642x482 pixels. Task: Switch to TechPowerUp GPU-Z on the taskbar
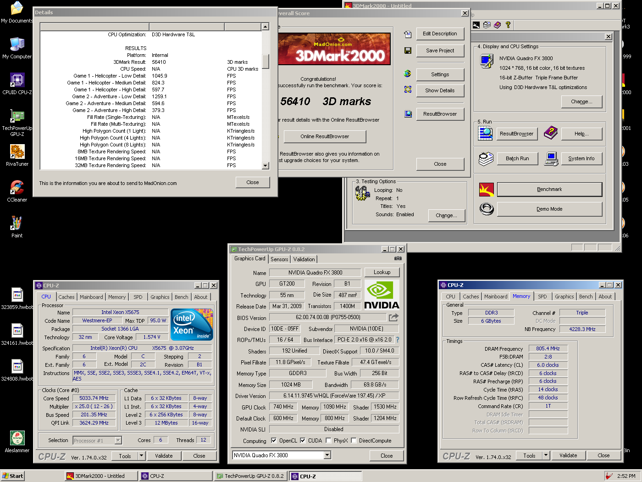click(251, 476)
